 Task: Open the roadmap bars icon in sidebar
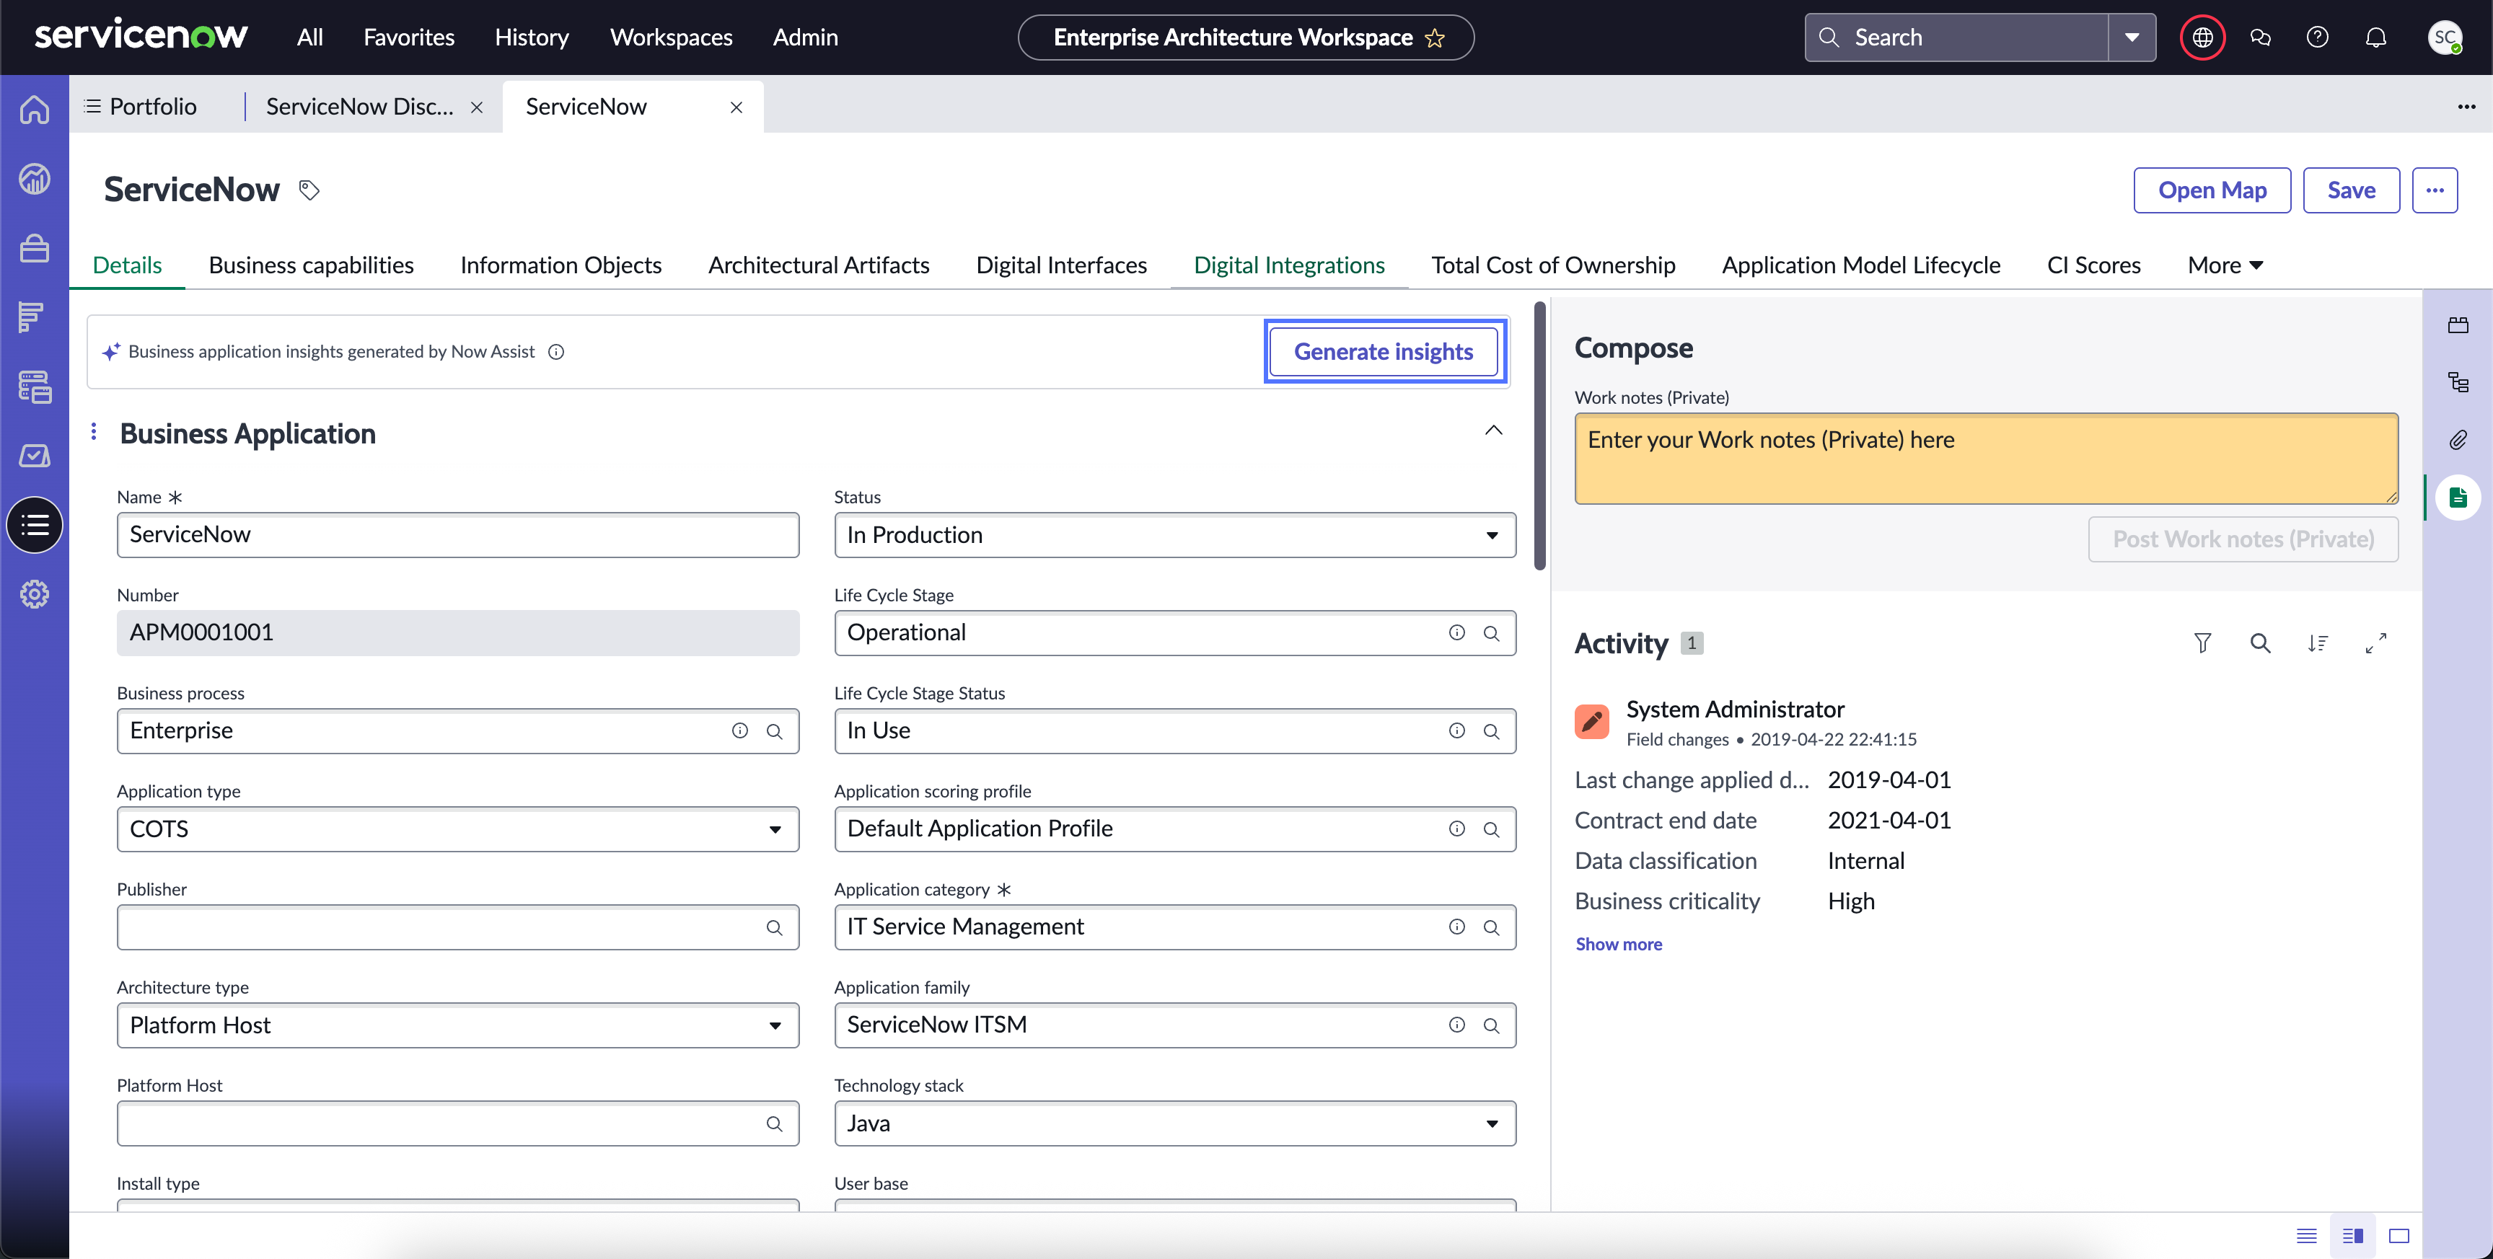(32, 317)
